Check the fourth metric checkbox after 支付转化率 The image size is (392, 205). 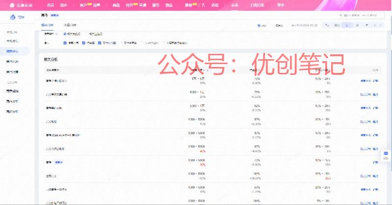pos(121,43)
